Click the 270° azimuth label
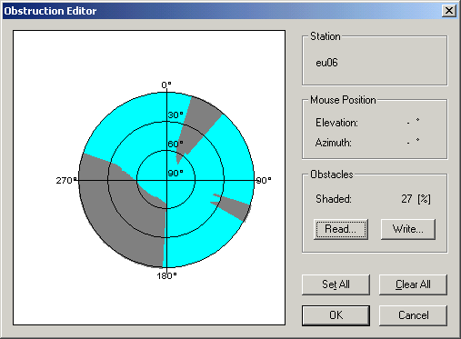 coord(66,181)
